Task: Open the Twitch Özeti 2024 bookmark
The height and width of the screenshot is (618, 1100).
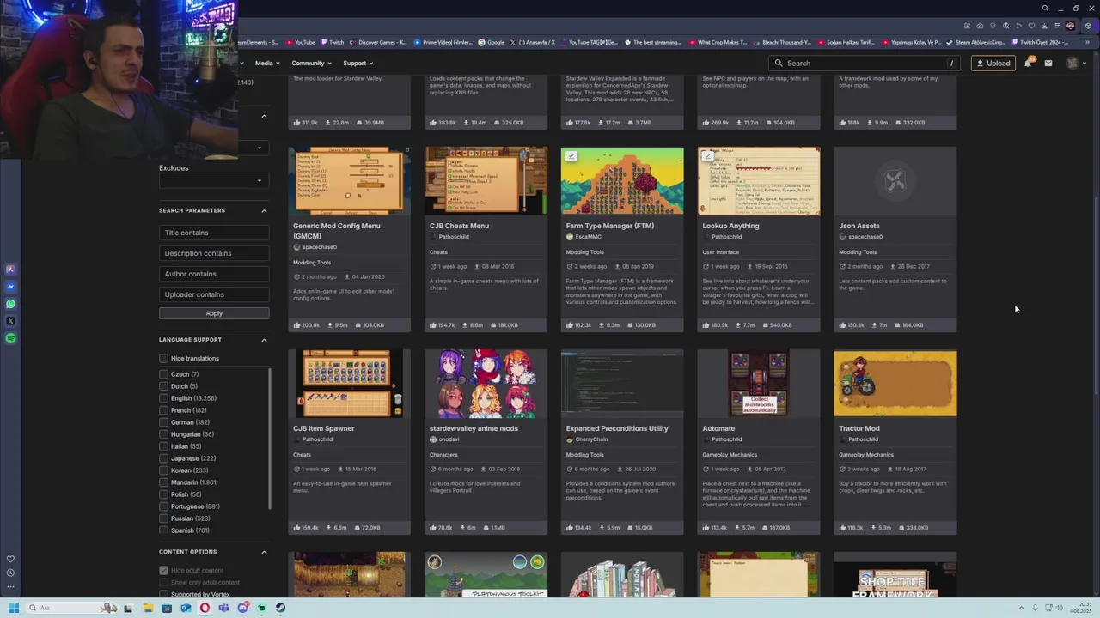Action: tap(1040, 42)
